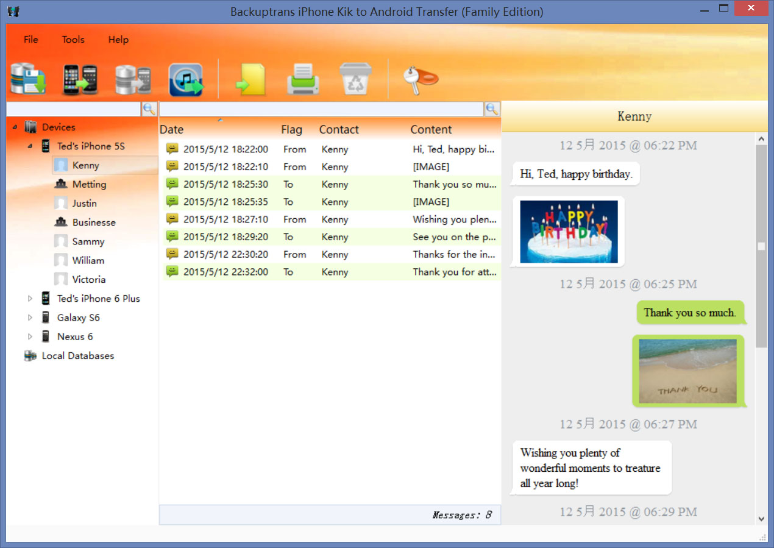Click Kenny's contact avatar in the tree
Viewport: 774px width, 548px height.
click(x=61, y=165)
